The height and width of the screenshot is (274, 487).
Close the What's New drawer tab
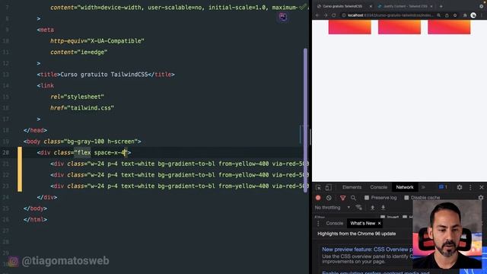pyautogui.click(x=379, y=223)
